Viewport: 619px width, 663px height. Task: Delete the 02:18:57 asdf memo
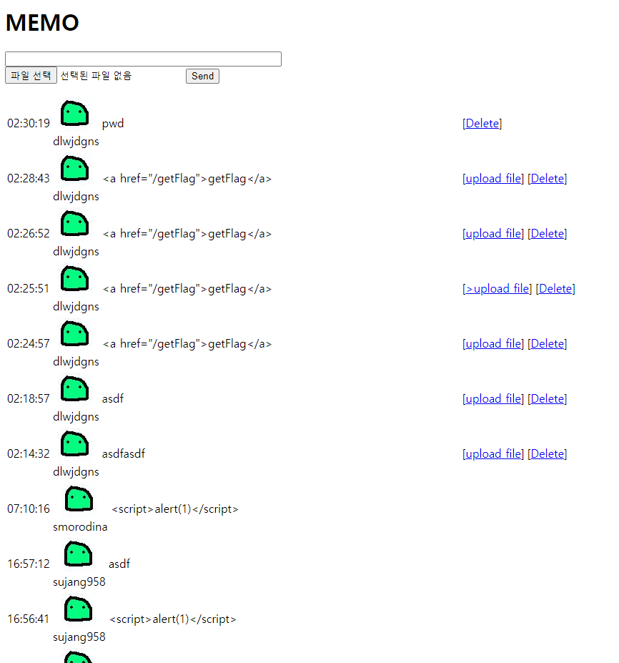548,399
